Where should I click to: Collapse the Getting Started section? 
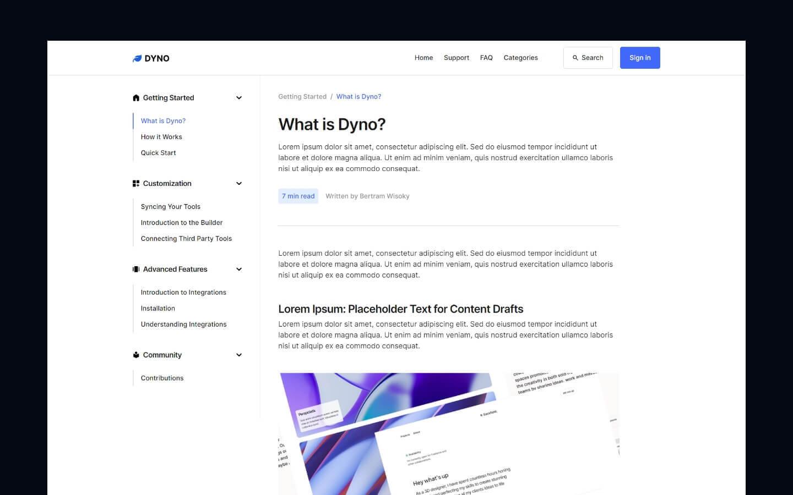tap(239, 97)
